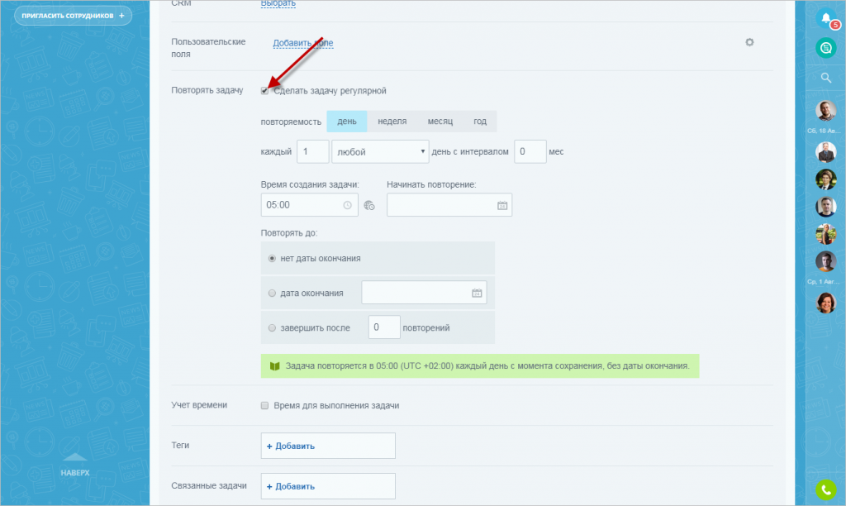Click Пригласить сотрудников button
This screenshot has width=846, height=506.
[73, 16]
